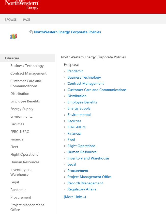
Task: Click the Customer Care and Communications purpose link
Action: coord(97,90)
